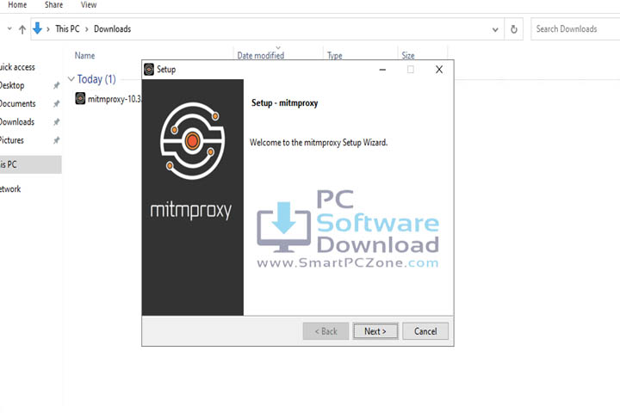
Task: Open the Home ribbon tab in File Explorer
Action: pos(17,5)
